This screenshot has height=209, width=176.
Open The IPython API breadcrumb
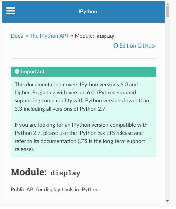pos(49,36)
